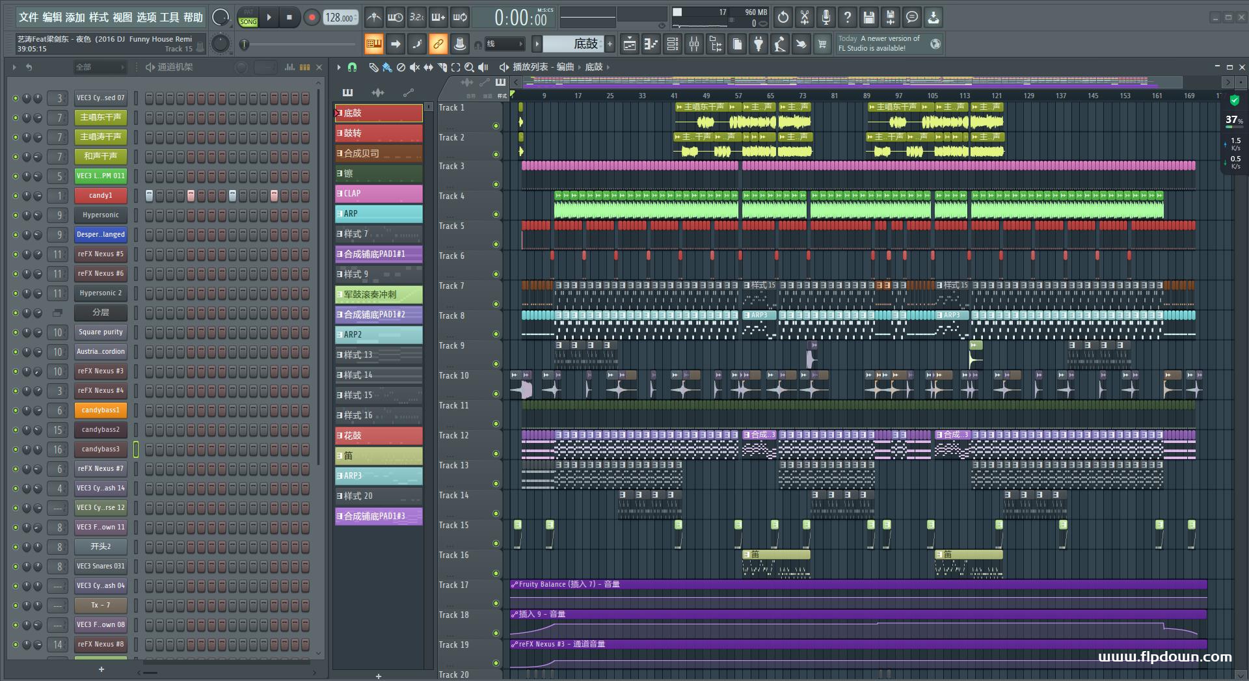
Task: Enable loop recording icon
Action: pos(461,18)
